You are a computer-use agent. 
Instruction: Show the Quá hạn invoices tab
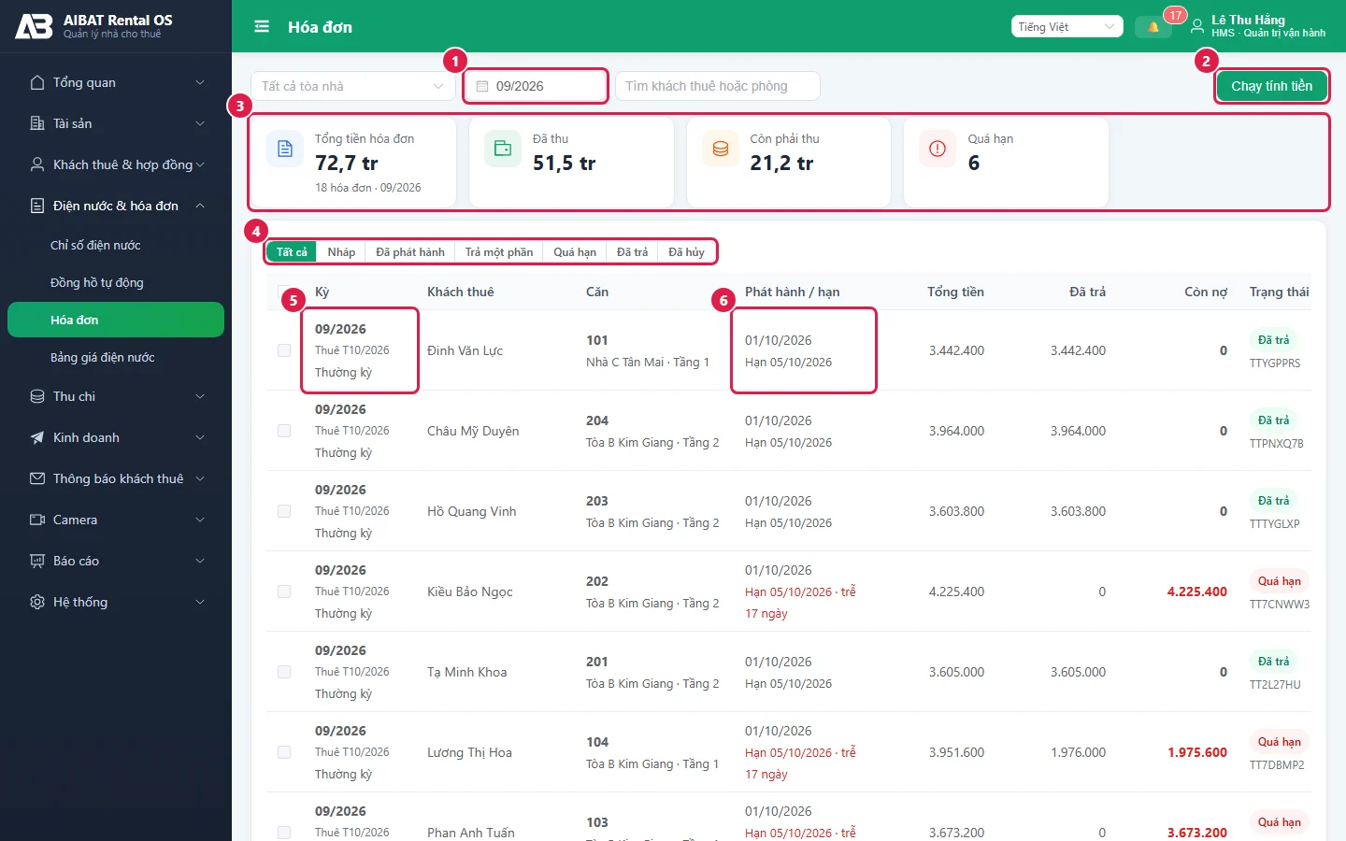pyautogui.click(x=575, y=251)
